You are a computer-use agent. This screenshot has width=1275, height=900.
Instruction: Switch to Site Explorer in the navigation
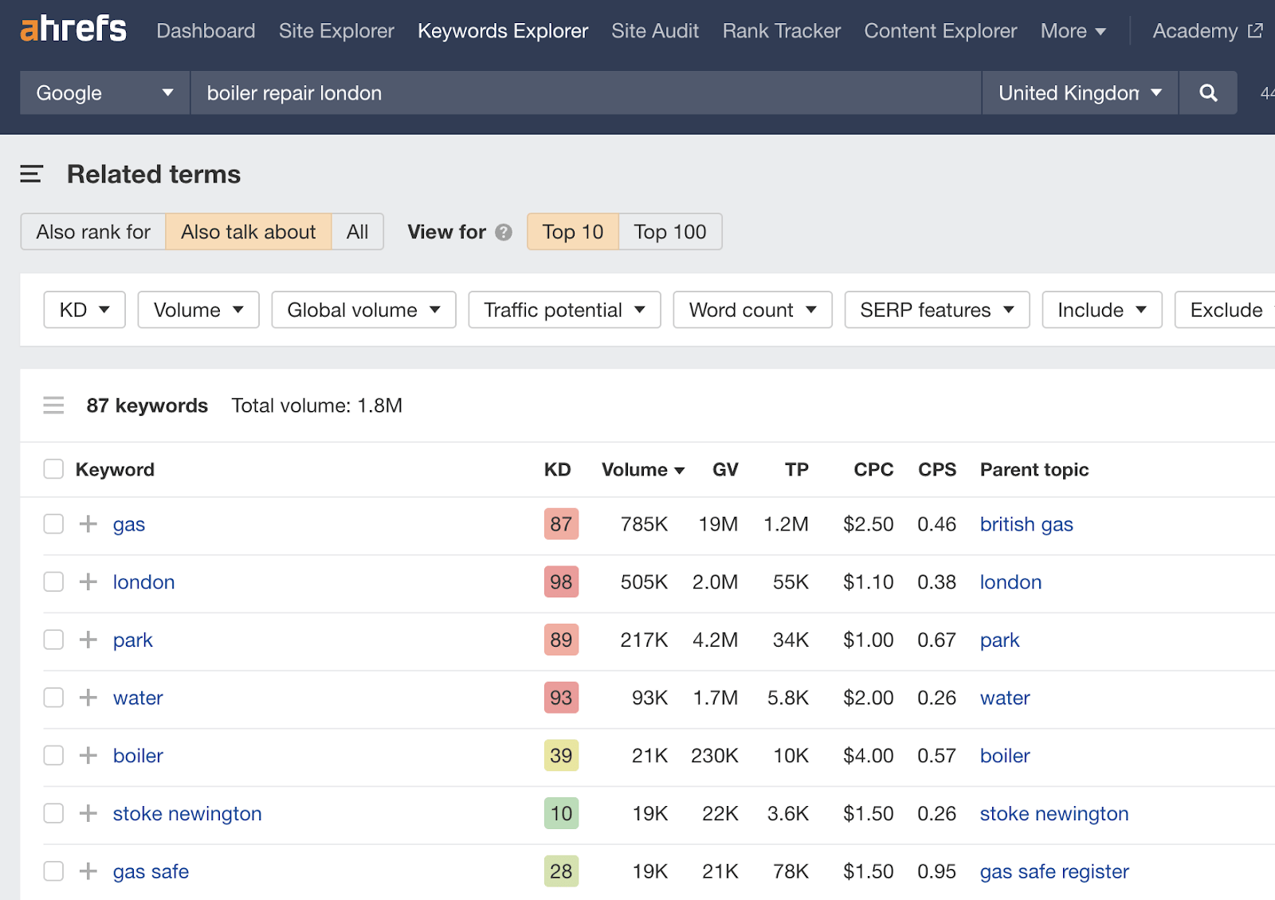coord(336,31)
